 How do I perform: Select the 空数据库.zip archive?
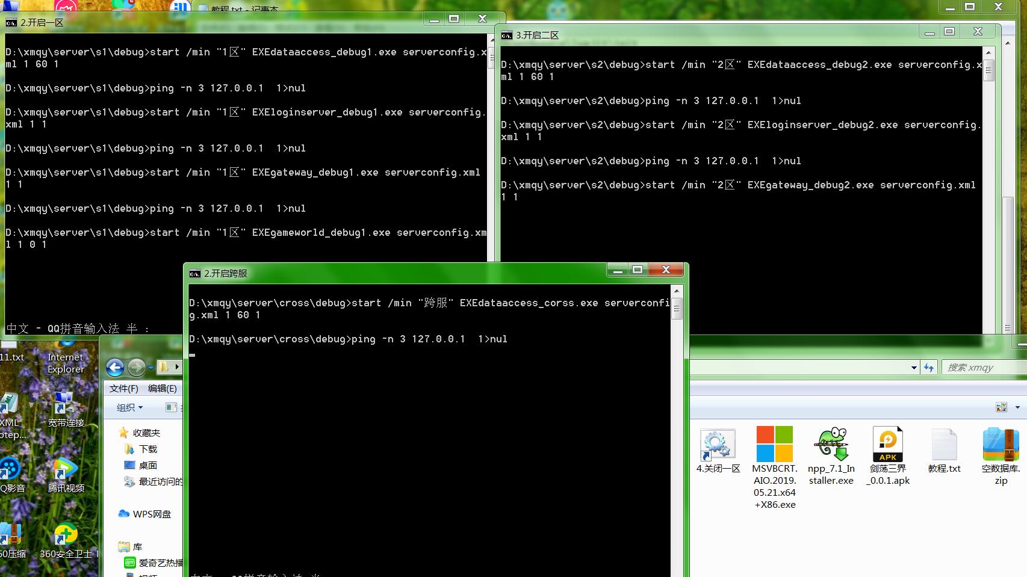(1000, 445)
